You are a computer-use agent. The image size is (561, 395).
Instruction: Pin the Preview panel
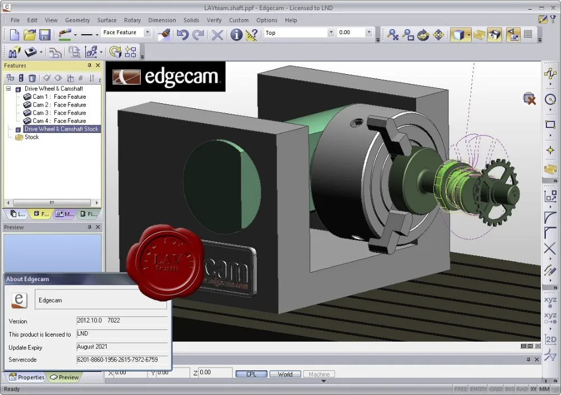click(x=89, y=227)
